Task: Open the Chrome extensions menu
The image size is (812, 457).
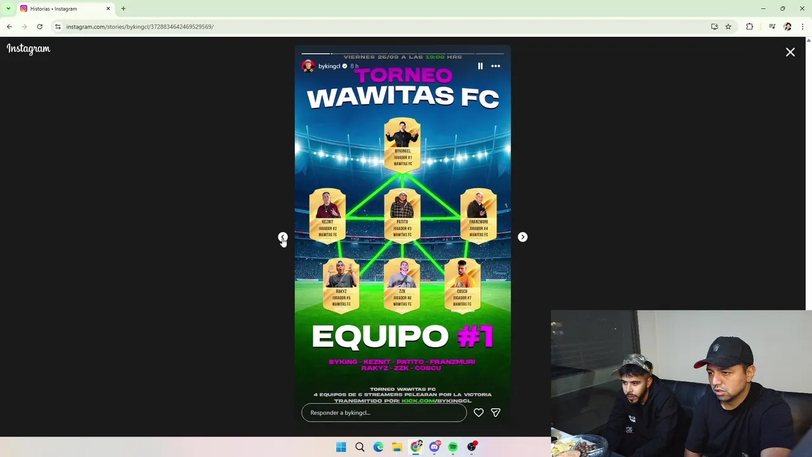Action: click(750, 27)
